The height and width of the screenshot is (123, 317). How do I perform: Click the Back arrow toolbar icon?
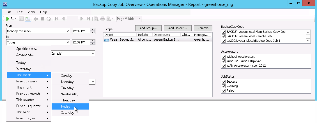36,19
